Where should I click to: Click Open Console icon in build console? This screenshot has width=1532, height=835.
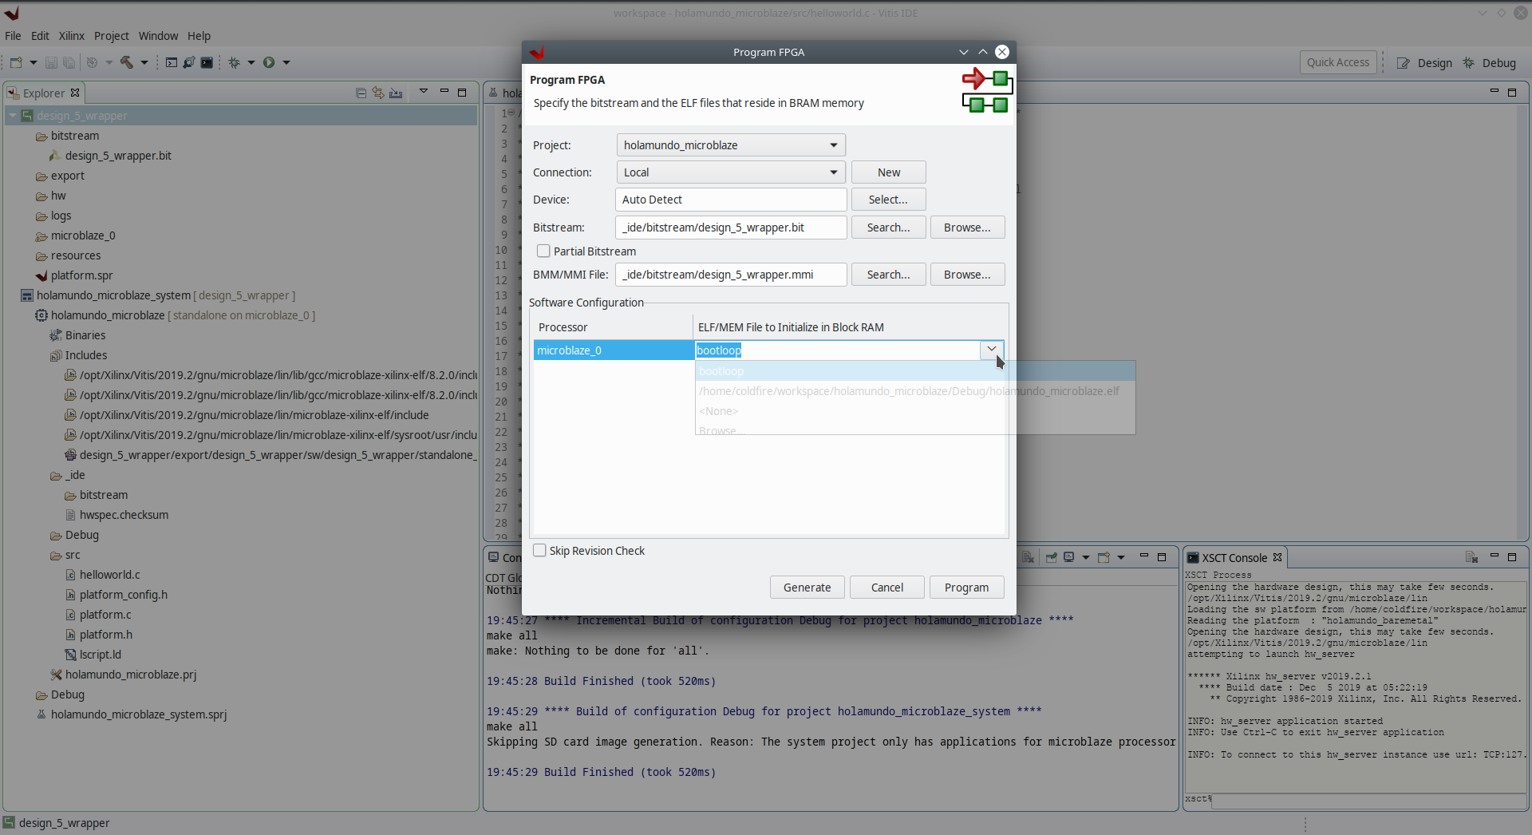click(x=1104, y=557)
